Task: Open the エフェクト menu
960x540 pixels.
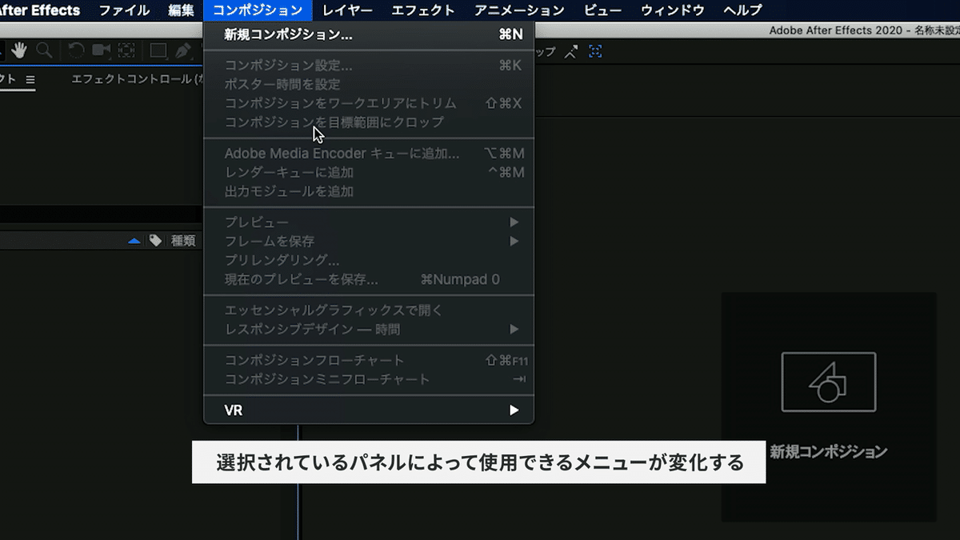Action: pos(423,10)
